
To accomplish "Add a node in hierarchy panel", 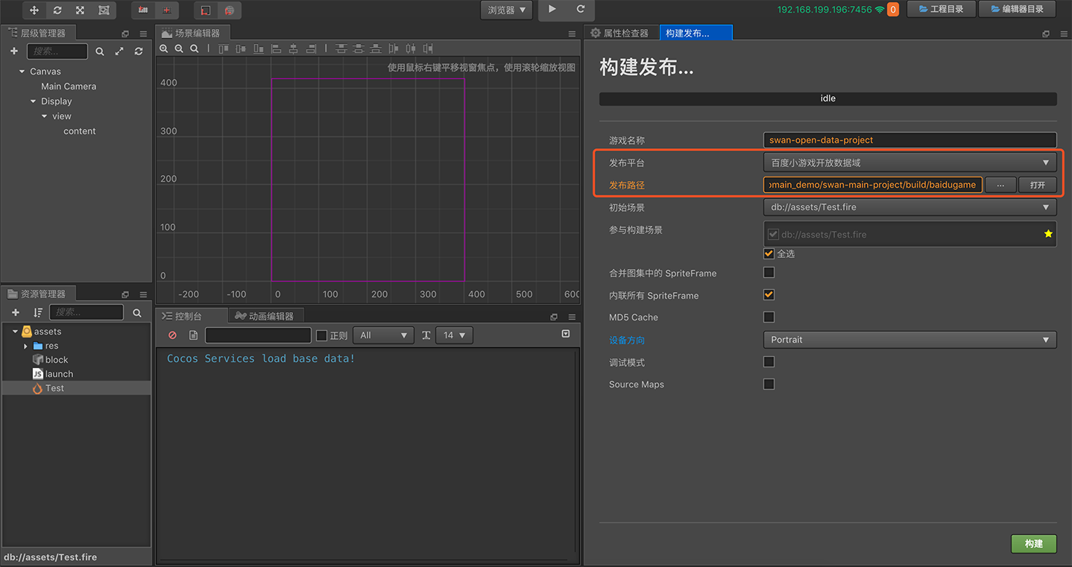I will tap(13, 51).
